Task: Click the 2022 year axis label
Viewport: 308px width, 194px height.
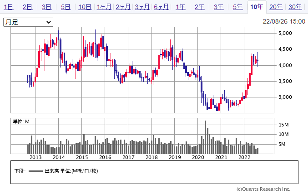Action: click(x=244, y=157)
